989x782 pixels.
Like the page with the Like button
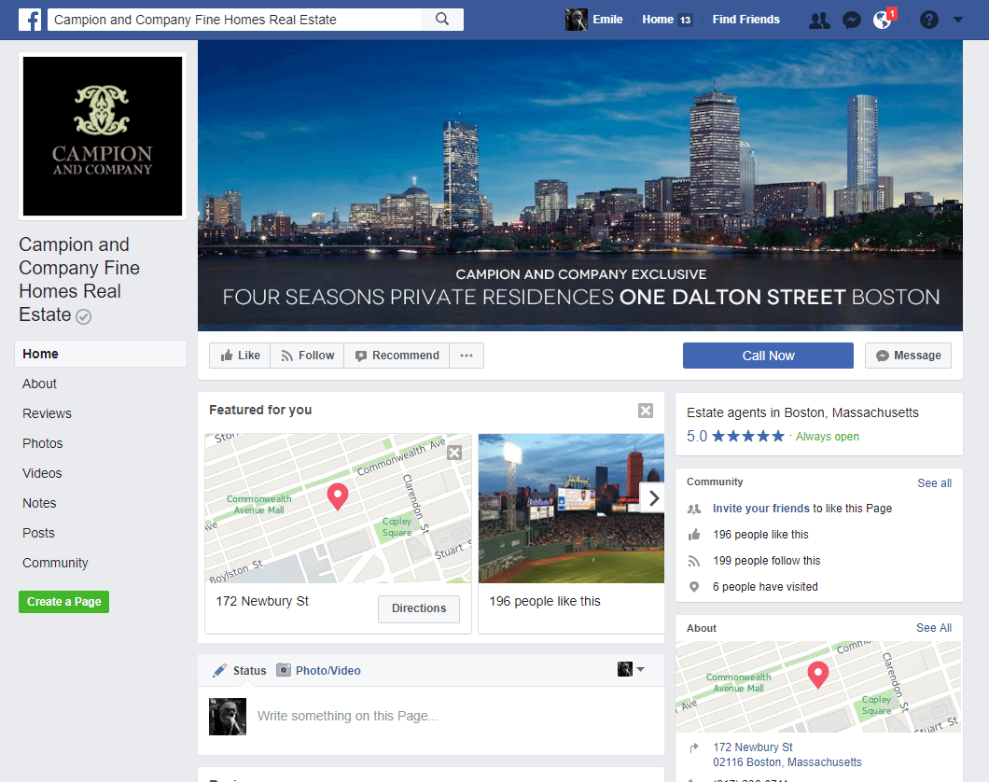pyautogui.click(x=241, y=356)
